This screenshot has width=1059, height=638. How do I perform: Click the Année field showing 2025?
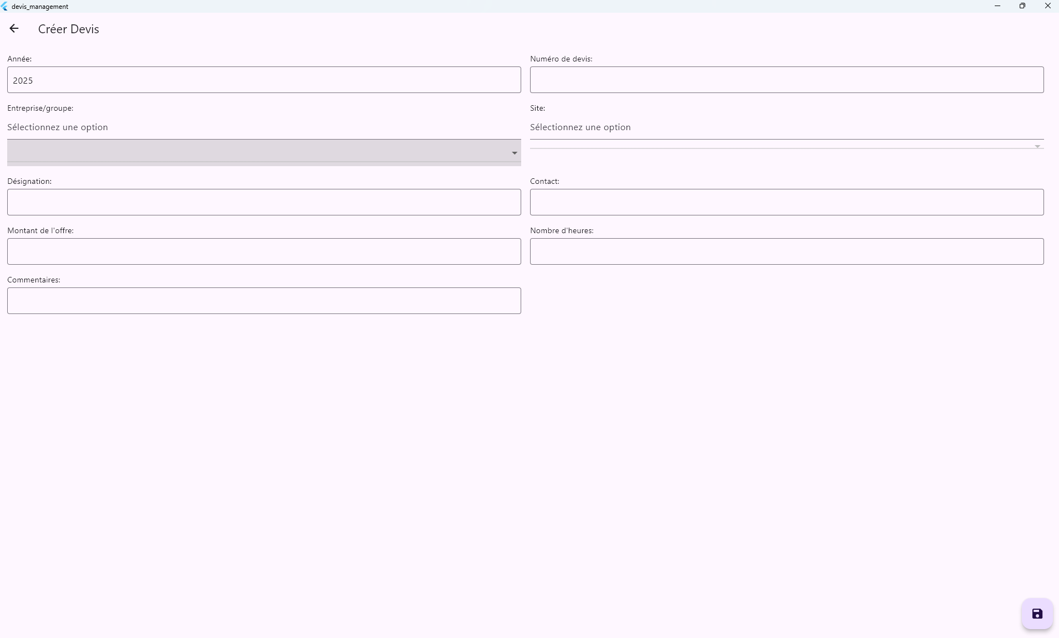[x=264, y=80]
